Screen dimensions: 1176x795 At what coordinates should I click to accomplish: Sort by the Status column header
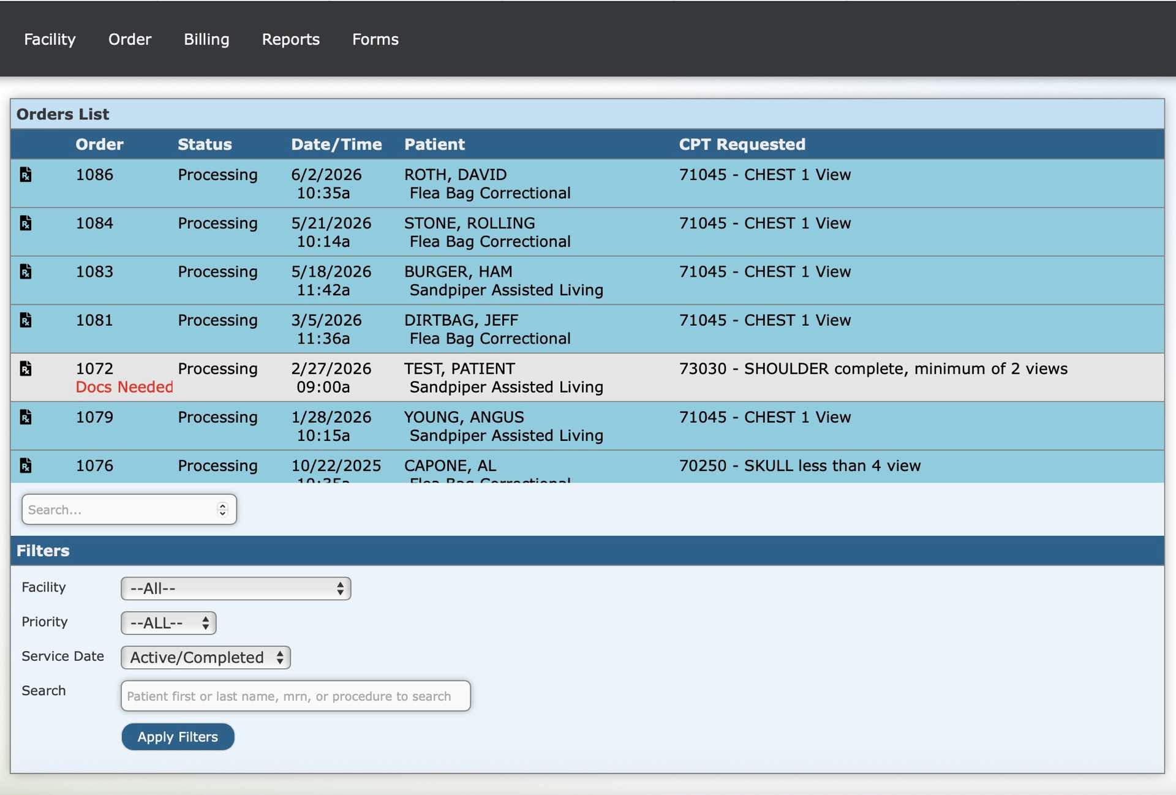click(x=205, y=145)
